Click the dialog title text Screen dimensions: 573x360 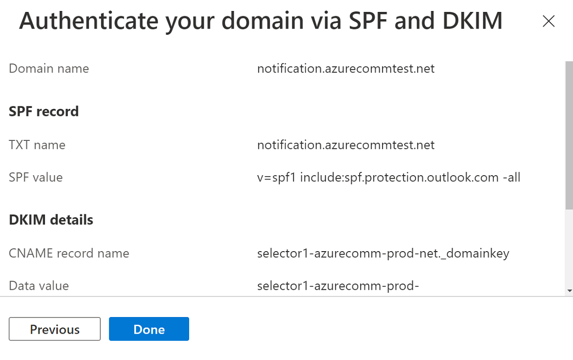(261, 21)
